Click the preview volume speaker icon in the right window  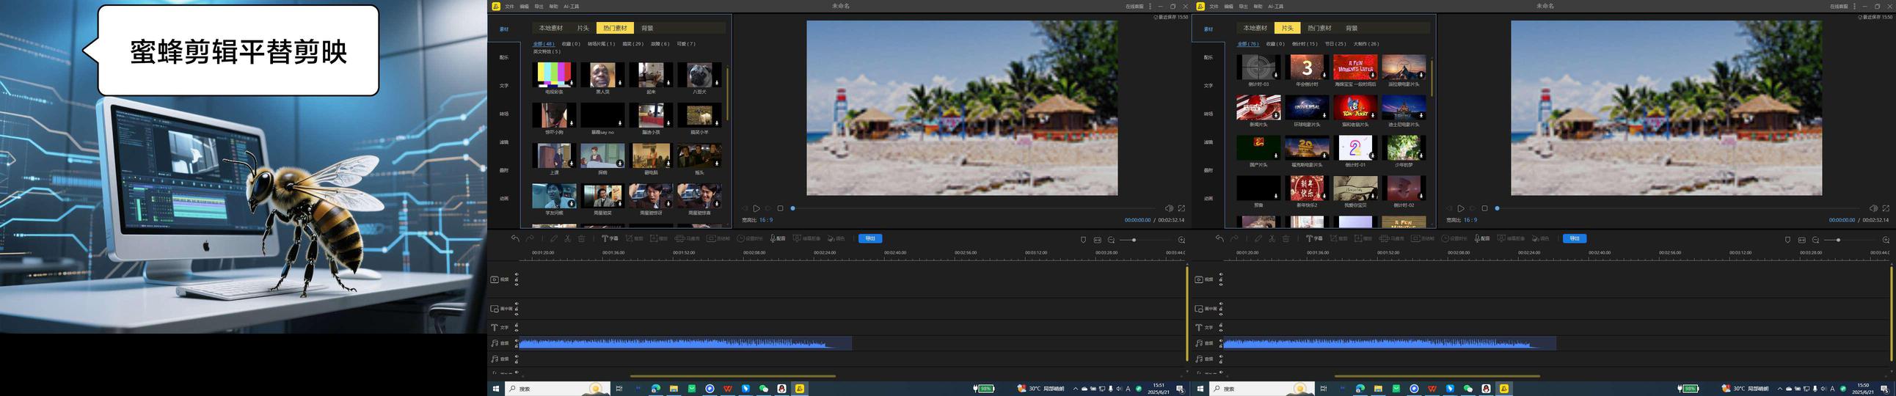click(x=1873, y=208)
